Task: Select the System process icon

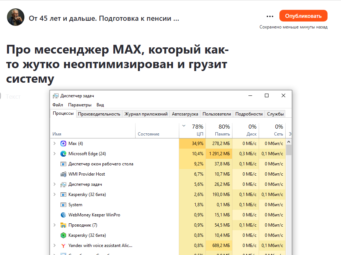Action: coord(63,205)
